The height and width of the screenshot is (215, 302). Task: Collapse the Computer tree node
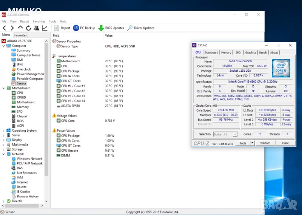3,46
